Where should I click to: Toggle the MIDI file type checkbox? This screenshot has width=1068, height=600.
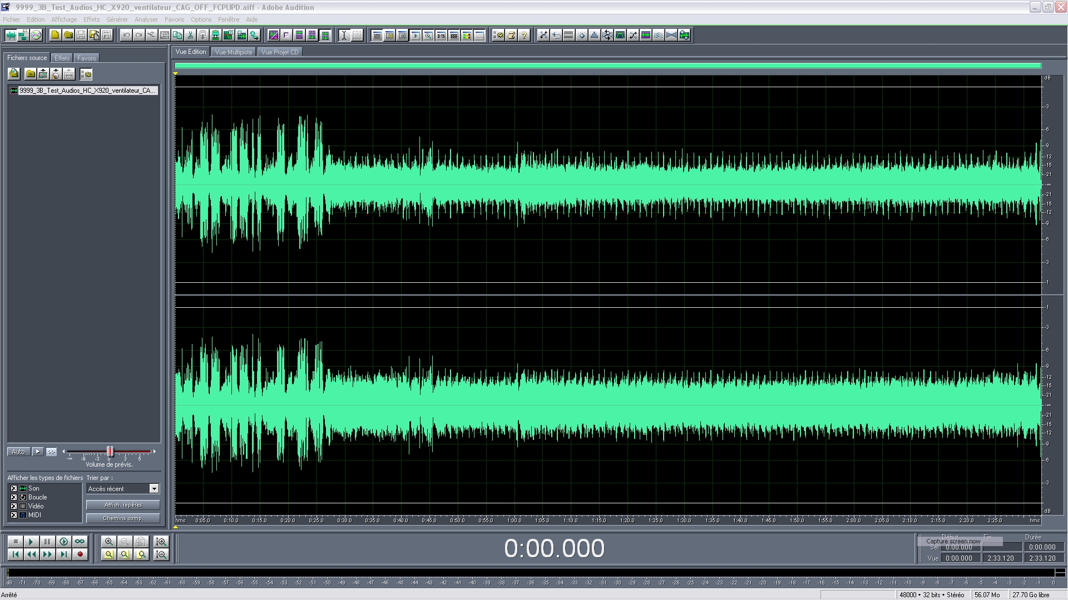click(x=14, y=515)
